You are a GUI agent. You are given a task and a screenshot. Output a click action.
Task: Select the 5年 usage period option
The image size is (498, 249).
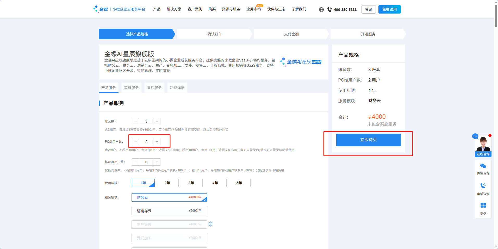point(239,183)
